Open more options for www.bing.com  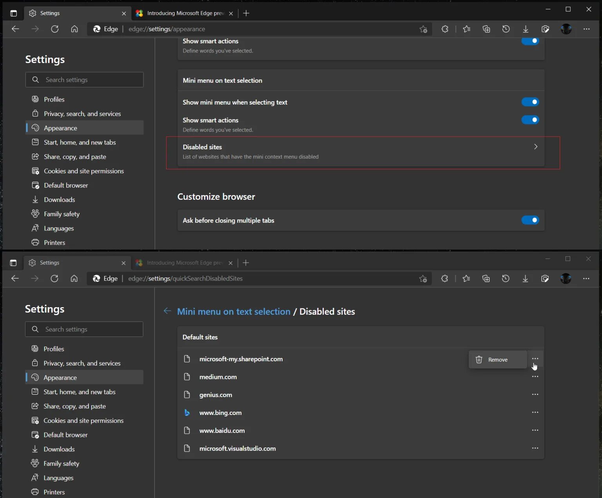pos(535,413)
